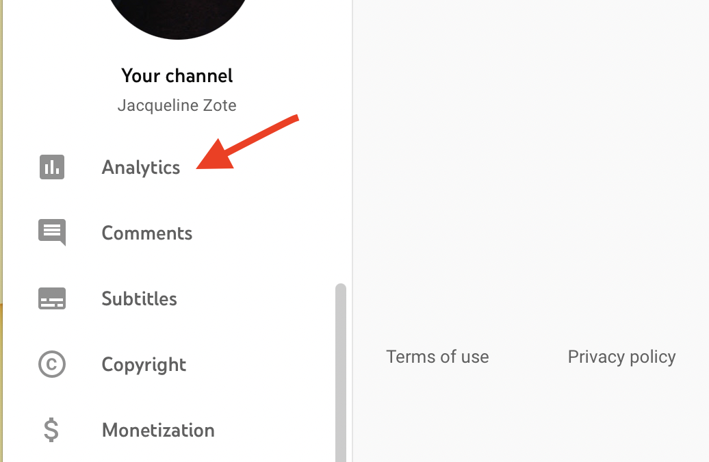Image resolution: width=709 pixels, height=462 pixels.
Task: Select the Analytics bar chart icon
Action: (x=52, y=167)
